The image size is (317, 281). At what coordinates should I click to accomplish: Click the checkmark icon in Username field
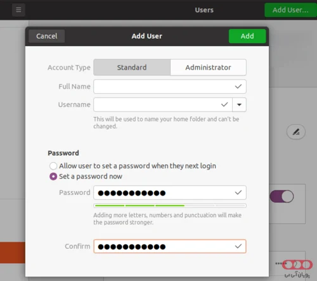click(x=224, y=104)
